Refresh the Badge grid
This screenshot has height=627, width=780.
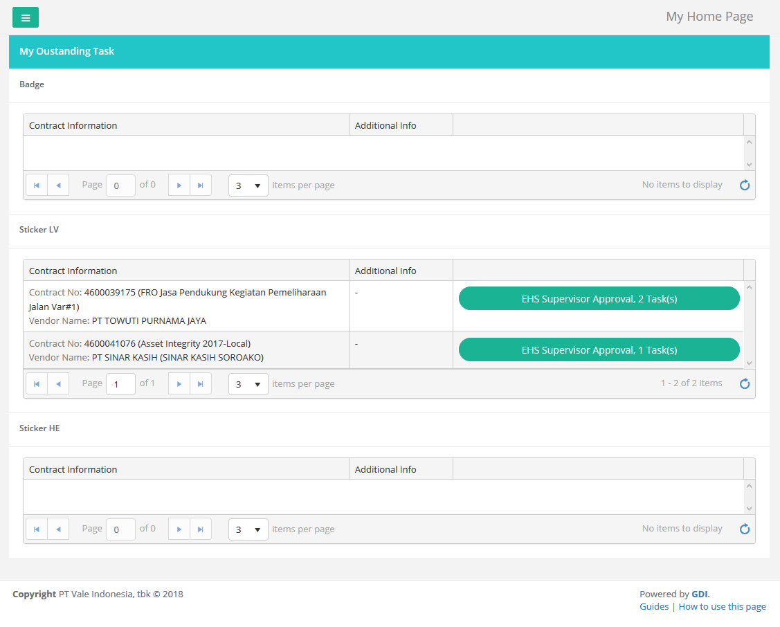click(745, 185)
